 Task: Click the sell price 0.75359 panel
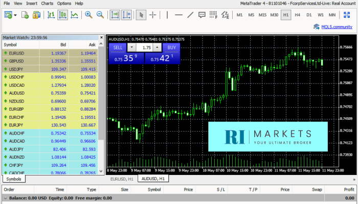pos(126,58)
